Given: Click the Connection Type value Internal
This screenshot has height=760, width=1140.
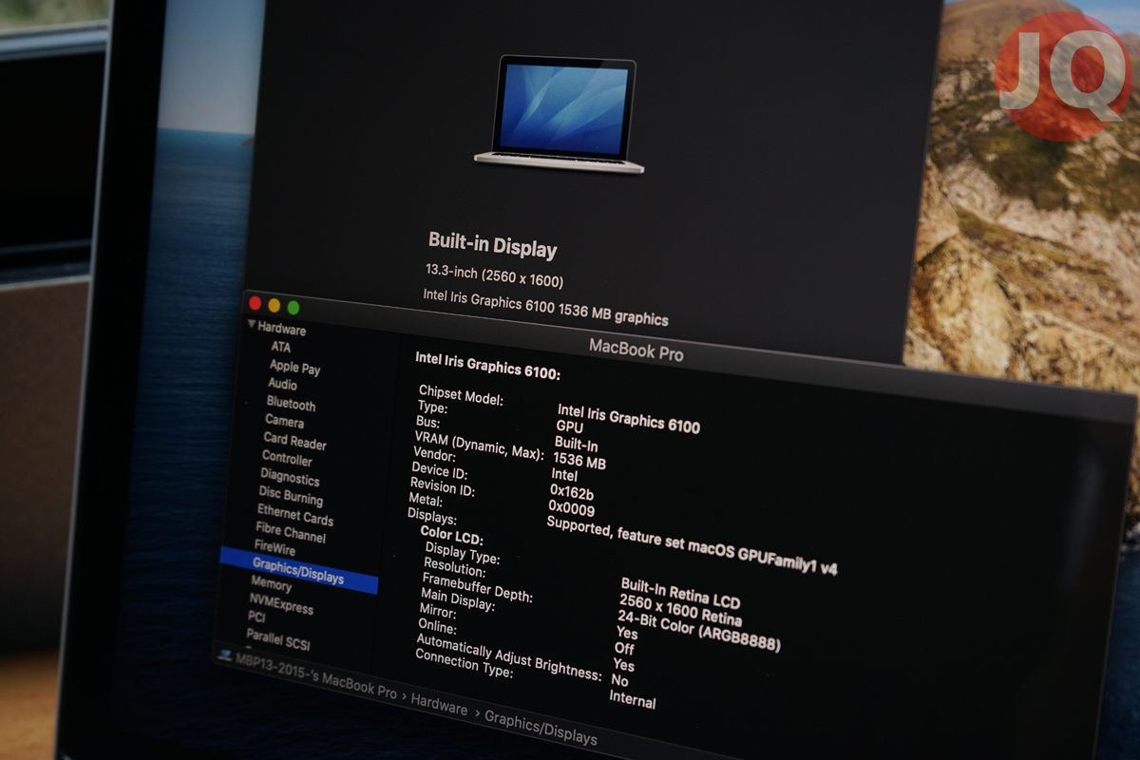Looking at the screenshot, I should point(633,701).
